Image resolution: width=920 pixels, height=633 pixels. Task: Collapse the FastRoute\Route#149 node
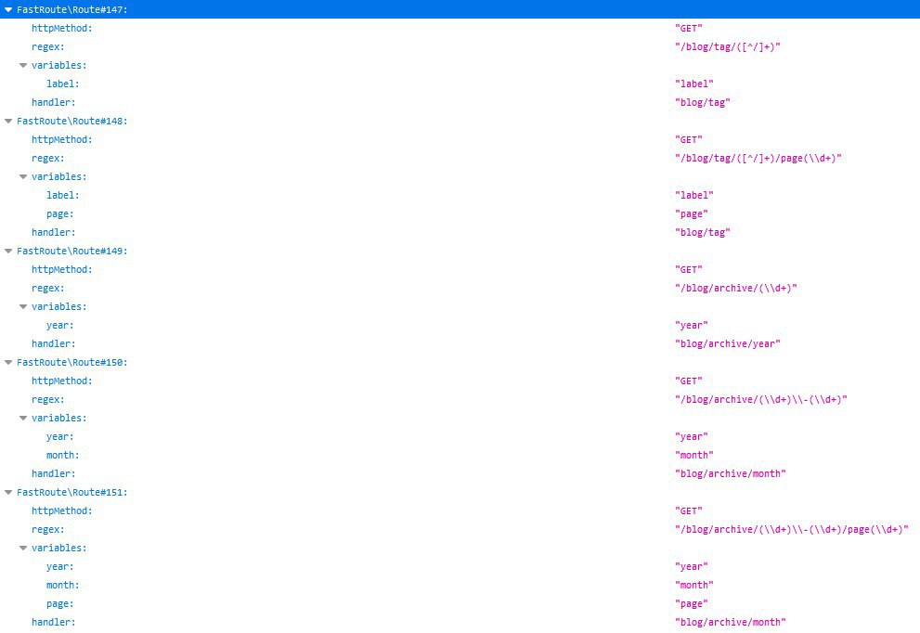8,252
